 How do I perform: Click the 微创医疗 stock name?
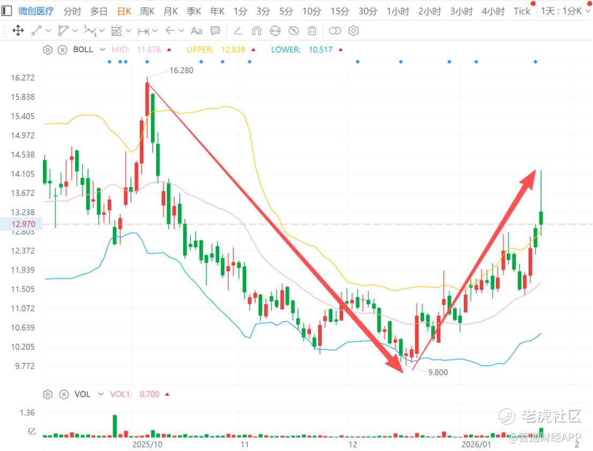36,11
